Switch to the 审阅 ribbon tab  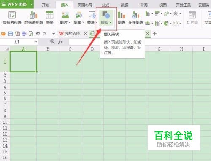point(144,5)
